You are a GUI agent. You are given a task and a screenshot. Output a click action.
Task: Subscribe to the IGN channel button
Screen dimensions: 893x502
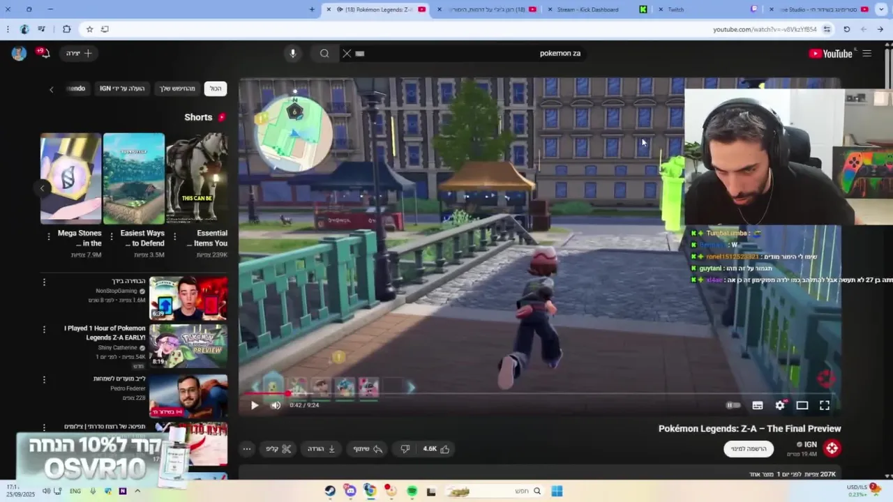coord(749,449)
